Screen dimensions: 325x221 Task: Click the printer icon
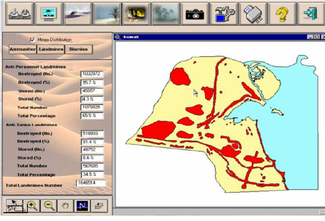coord(253,14)
